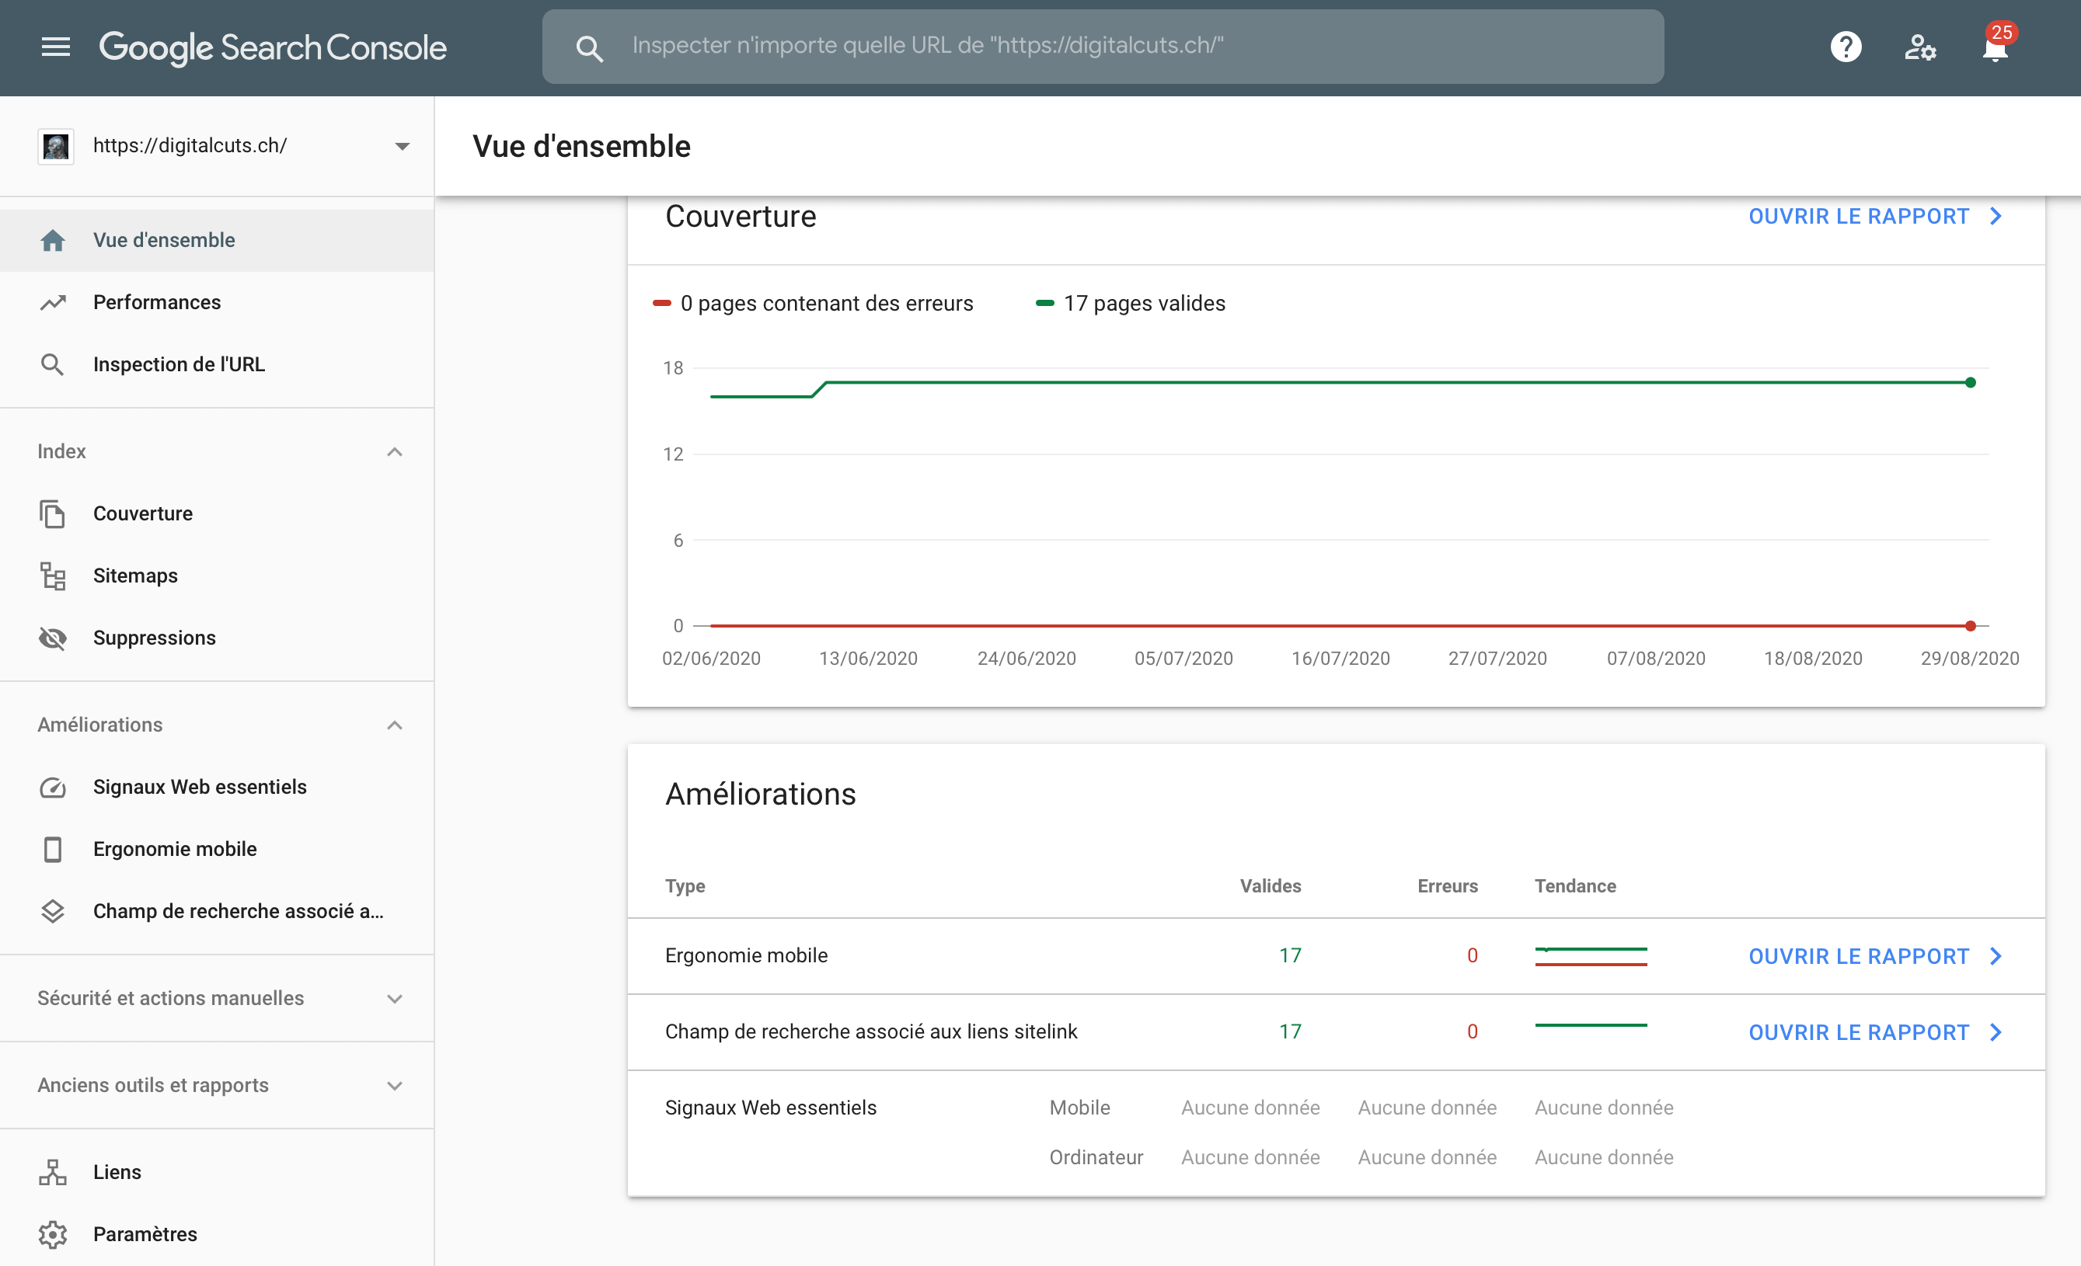Click the magnifier icon beside Inspection de l'URL
The image size is (2081, 1266).
[x=52, y=364]
